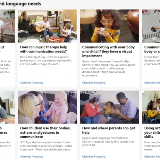Open the partially visible 'Using art' card title
Viewport: 160px width, 160px height.
tap(152, 132)
